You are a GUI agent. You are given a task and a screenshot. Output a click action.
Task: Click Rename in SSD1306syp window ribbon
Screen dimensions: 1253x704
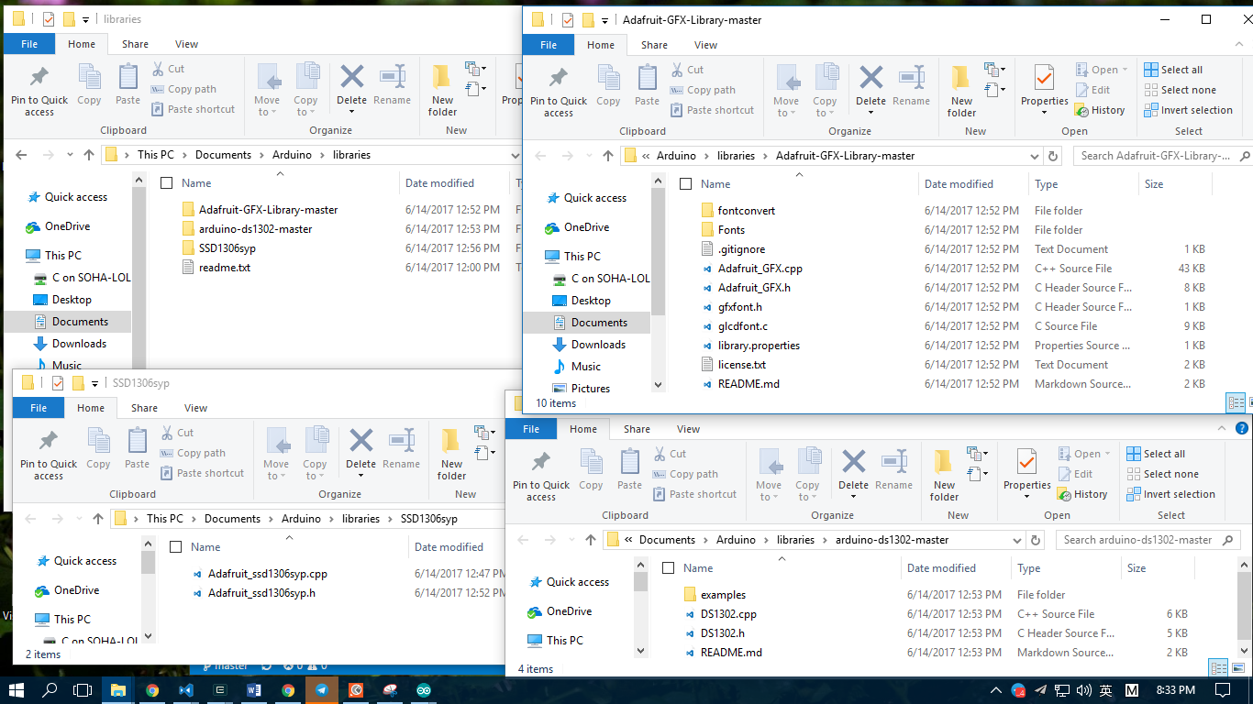point(402,449)
